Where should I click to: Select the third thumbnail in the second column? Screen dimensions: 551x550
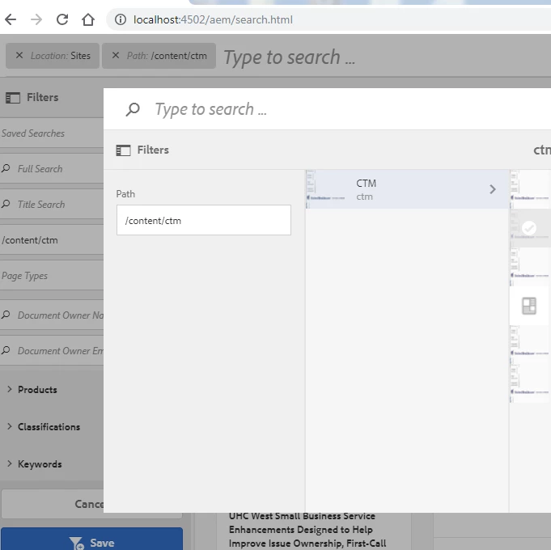coord(530,267)
